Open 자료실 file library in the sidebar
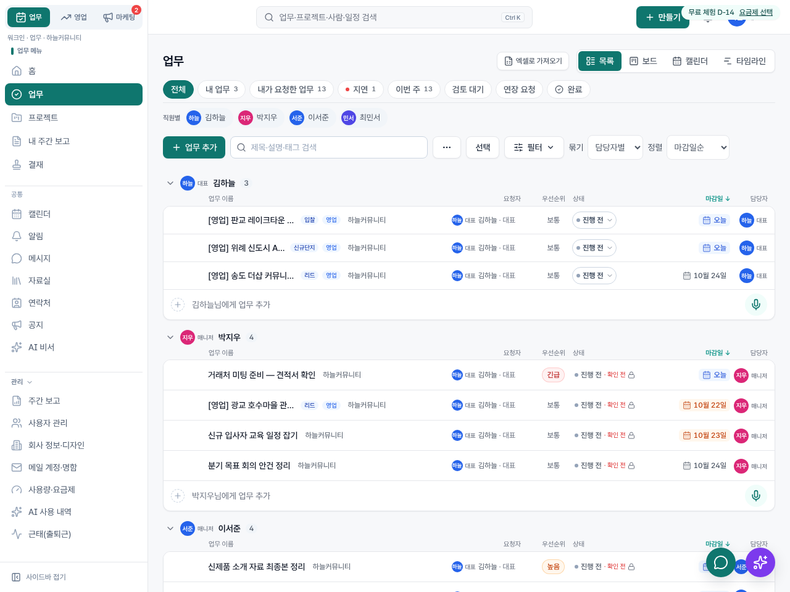Image resolution: width=790 pixels, height=592 pixels. click(x=73, y=281)
